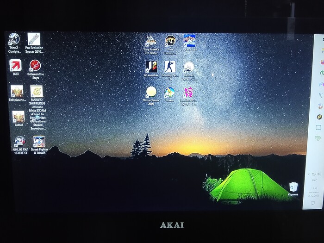Open the Recycle Bin (Корзина)
Screen dimensions: 324x243
(293, 187)
